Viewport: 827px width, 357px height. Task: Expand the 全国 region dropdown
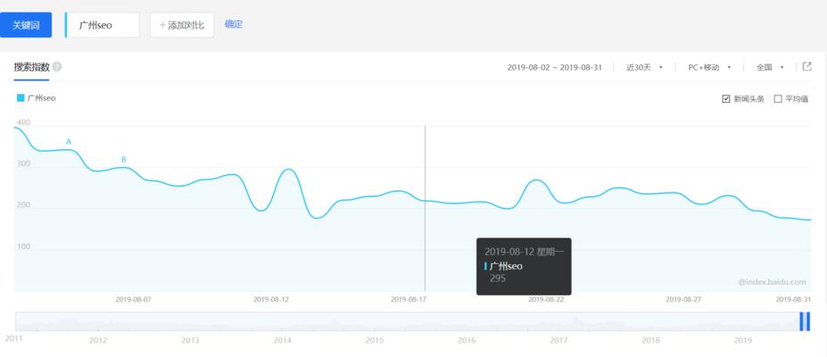(769, 67)
